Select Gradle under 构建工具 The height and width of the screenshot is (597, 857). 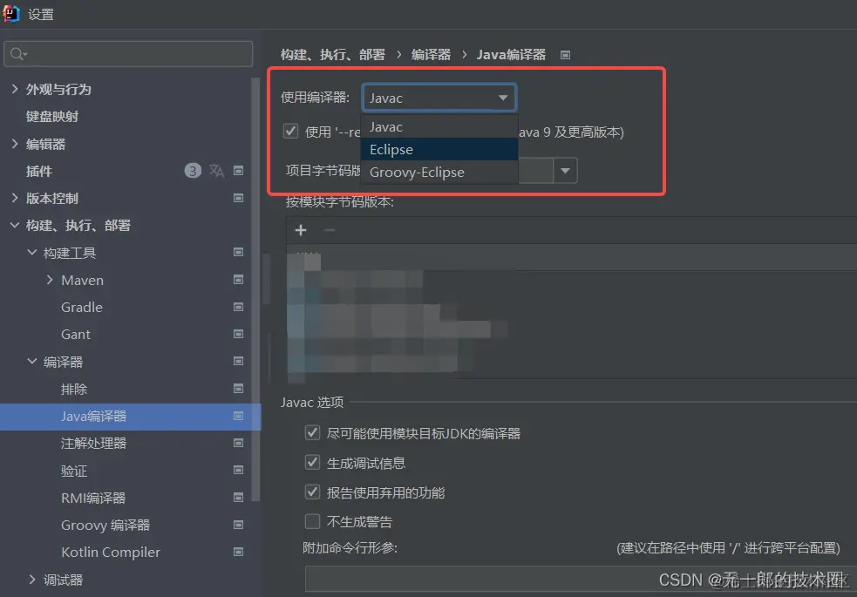[x=81, y=307]
